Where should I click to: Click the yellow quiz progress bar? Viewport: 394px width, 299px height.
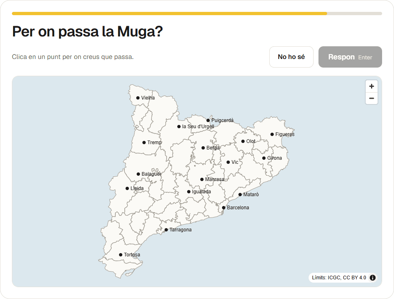[197, 14]
